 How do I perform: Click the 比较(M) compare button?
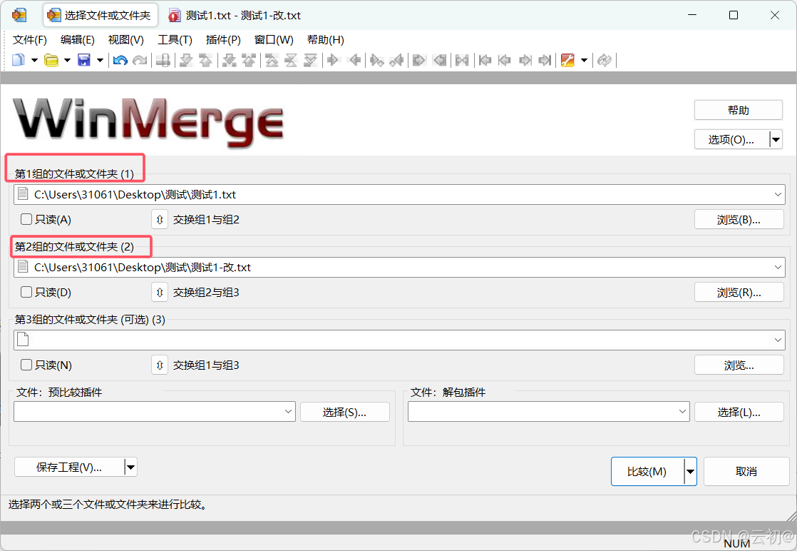[x=647, y=472]
